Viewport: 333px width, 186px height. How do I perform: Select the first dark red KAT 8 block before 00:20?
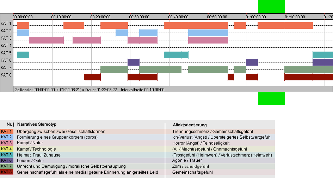[92, 77]
